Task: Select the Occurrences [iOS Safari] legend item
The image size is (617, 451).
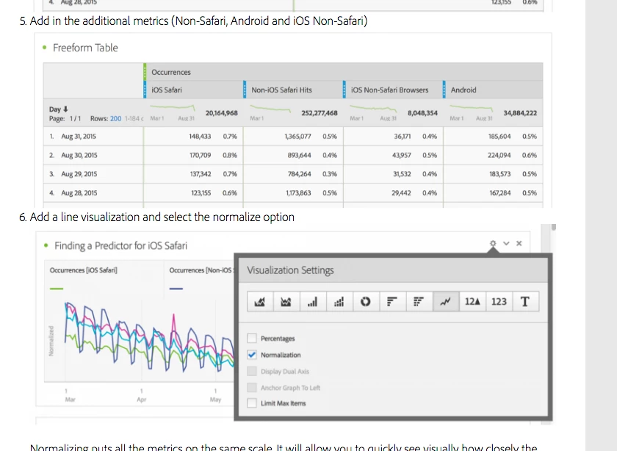Action: point(84,270)
